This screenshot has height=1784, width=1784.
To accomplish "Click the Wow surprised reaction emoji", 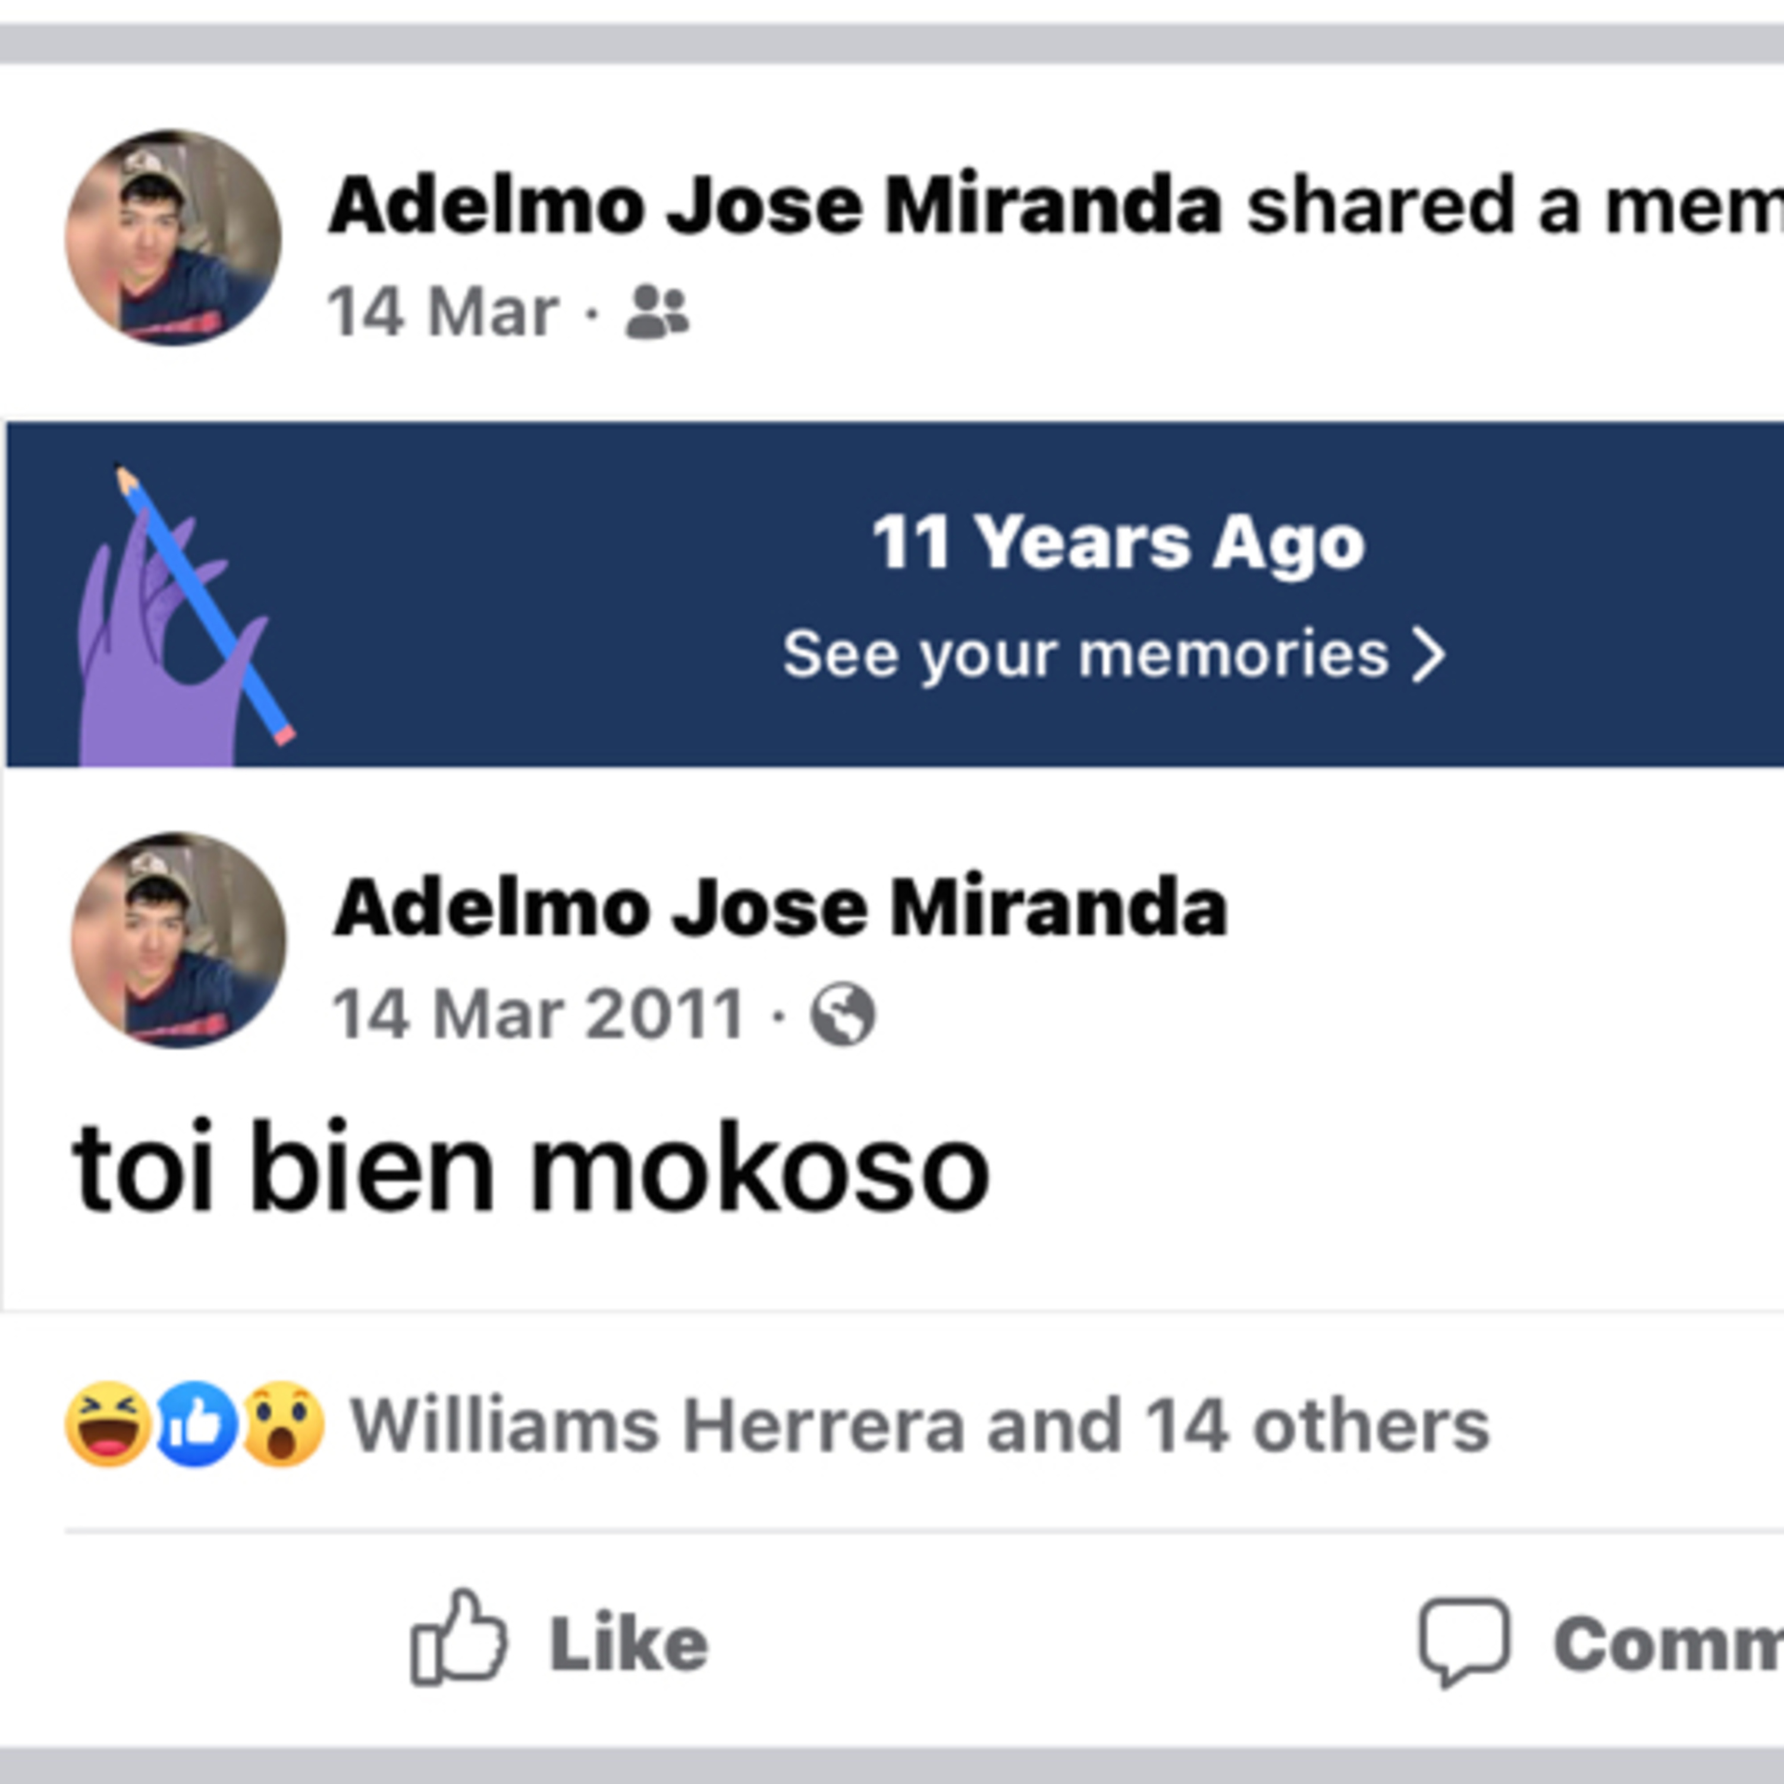I will click(x=284, y=1424).
